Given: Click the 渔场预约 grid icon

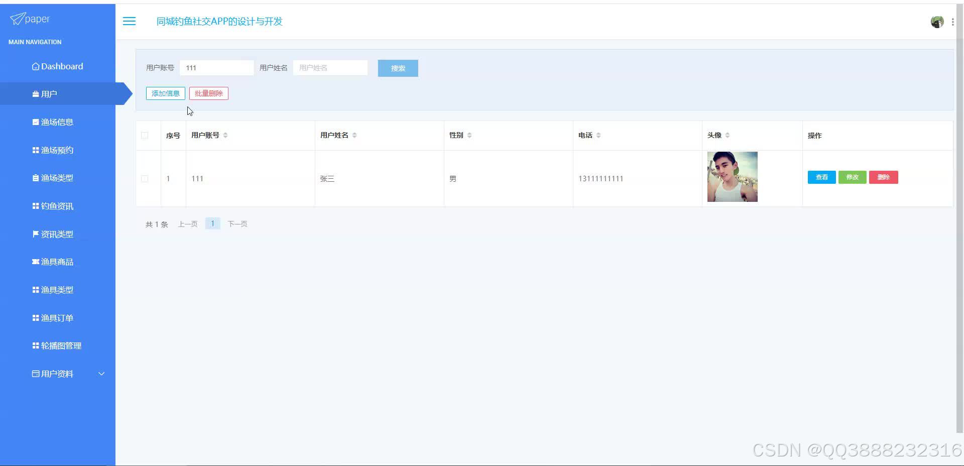Looking at the screenshot, I should 36,150.
